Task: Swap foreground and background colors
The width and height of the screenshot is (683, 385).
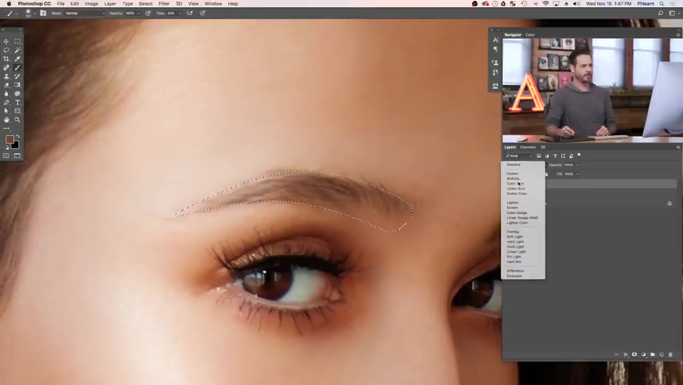Action: (18, 136)
